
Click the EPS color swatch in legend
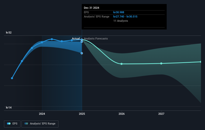(9, 123)
